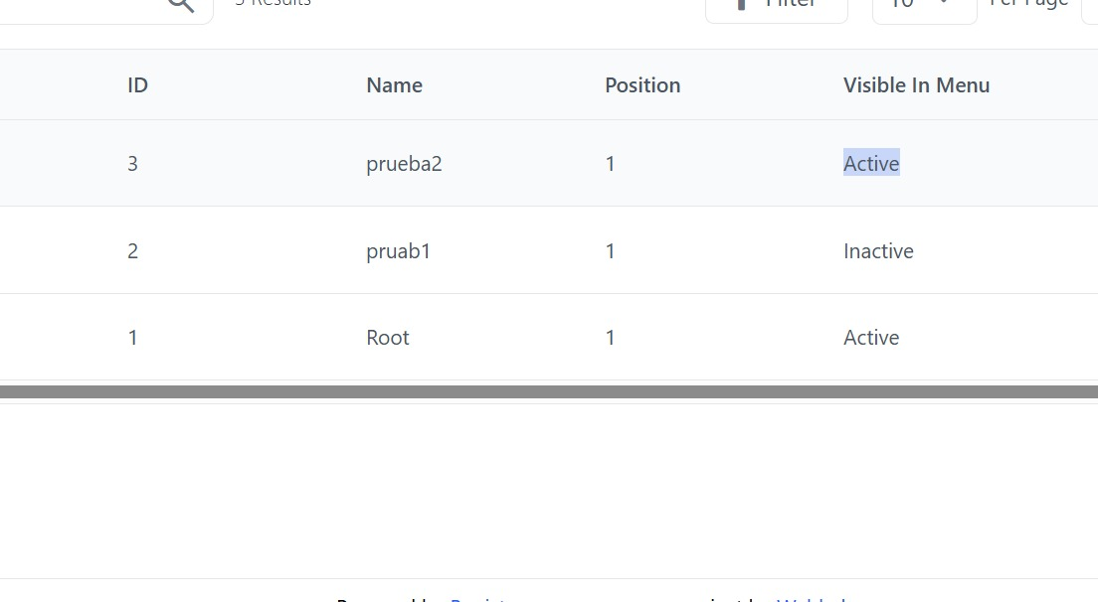Click the horizontal scrollbar below the table
The width and height of the screenshot is (1098, 602).
tap(549, 392)
